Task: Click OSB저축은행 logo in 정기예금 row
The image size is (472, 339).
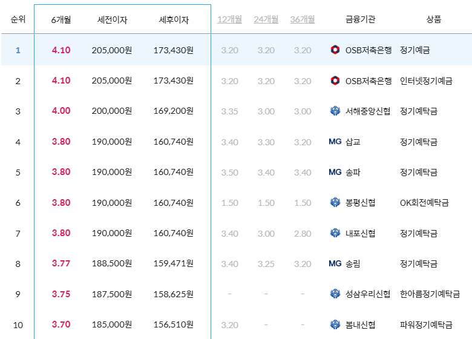Action: pyautogui.click(x=335, y=50)
